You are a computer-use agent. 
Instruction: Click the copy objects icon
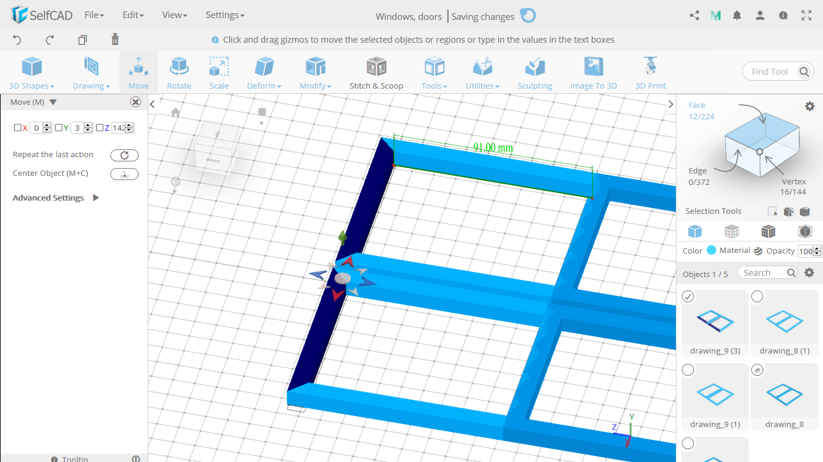click(83, 40)
